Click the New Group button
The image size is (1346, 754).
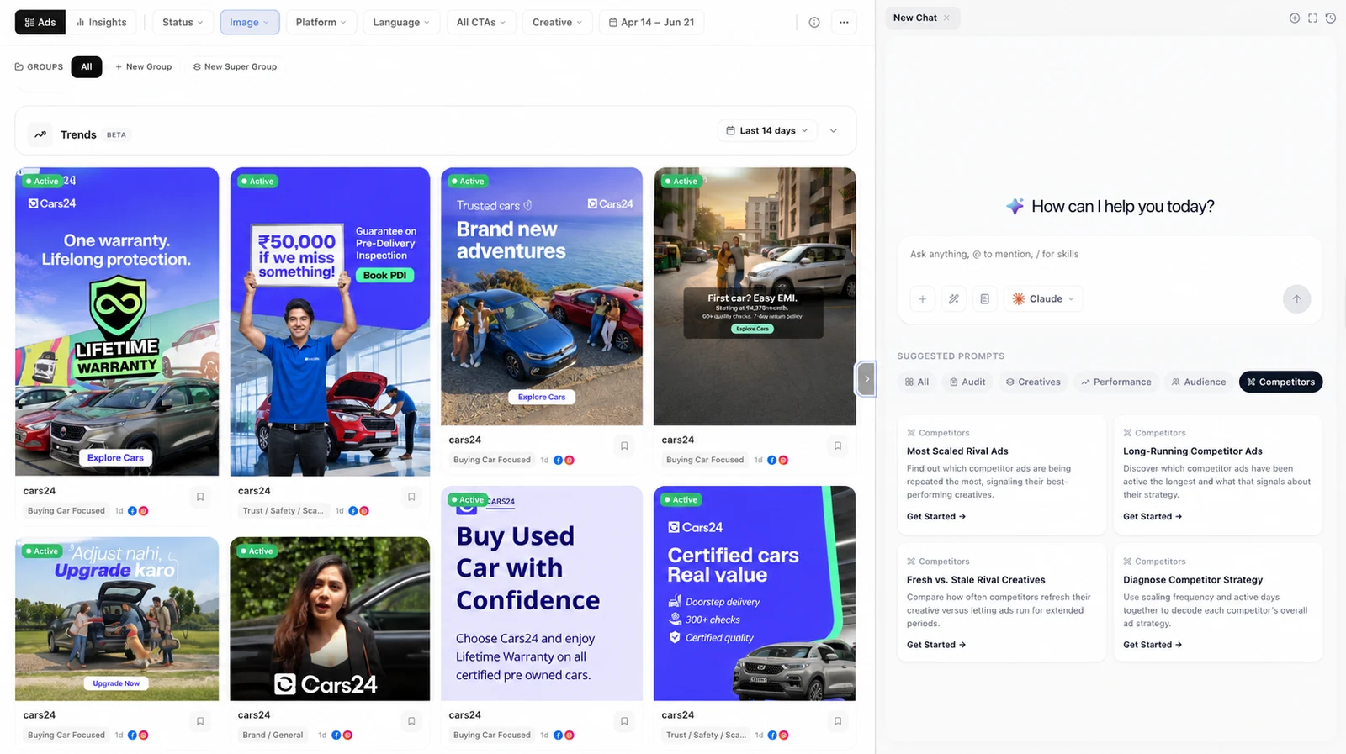[143, 66]
